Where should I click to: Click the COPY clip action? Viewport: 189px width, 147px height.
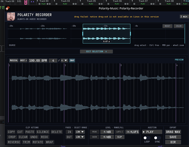[x=11, y=132]
